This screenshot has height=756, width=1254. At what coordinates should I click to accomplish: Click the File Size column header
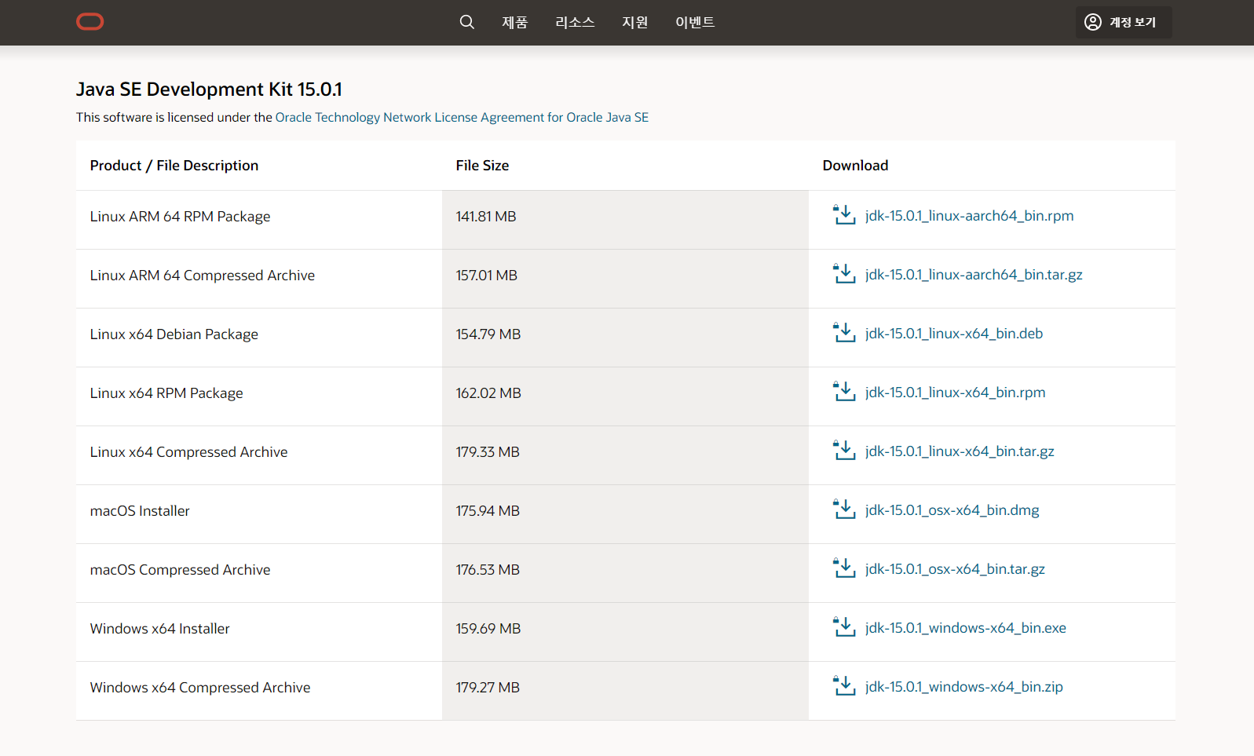482,166
